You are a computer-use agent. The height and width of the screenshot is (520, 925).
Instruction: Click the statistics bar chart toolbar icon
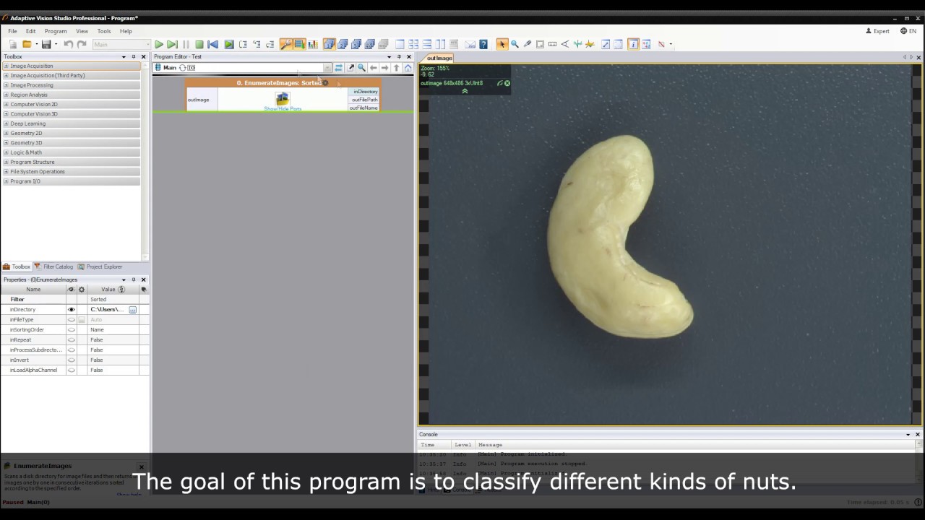[313, 44]
